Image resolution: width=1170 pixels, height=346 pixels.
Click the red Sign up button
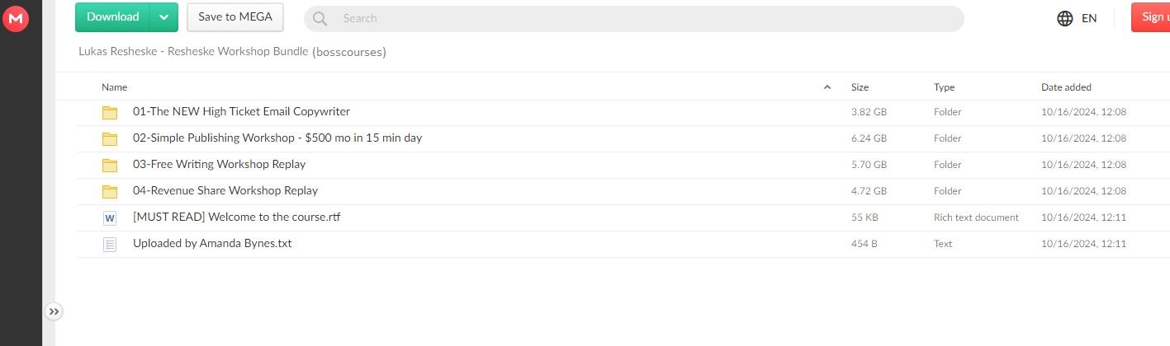click(1152, 17)
